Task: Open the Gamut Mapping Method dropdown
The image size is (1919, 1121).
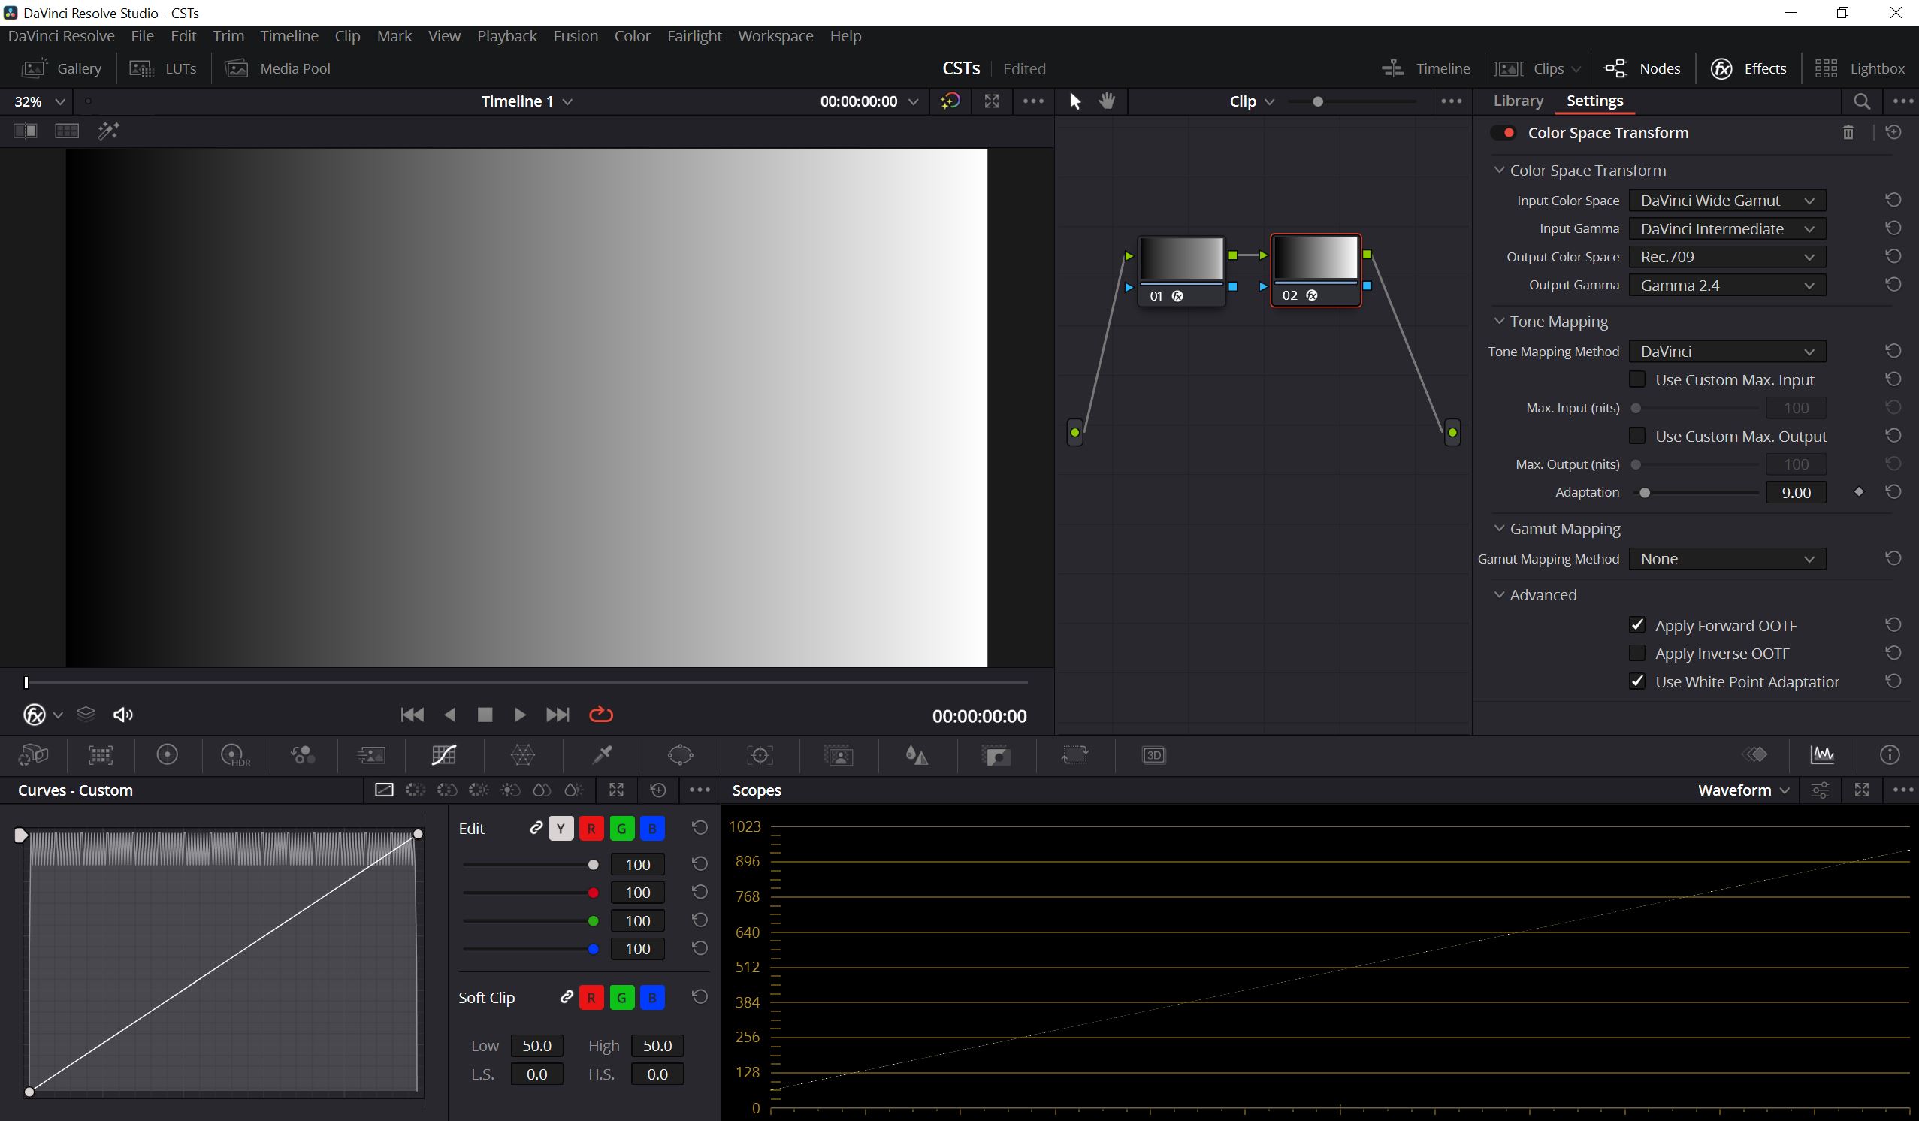Action: point(1727,559)
